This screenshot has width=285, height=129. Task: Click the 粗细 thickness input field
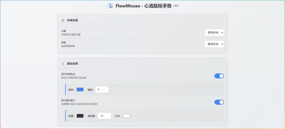(x=102, y=90)
